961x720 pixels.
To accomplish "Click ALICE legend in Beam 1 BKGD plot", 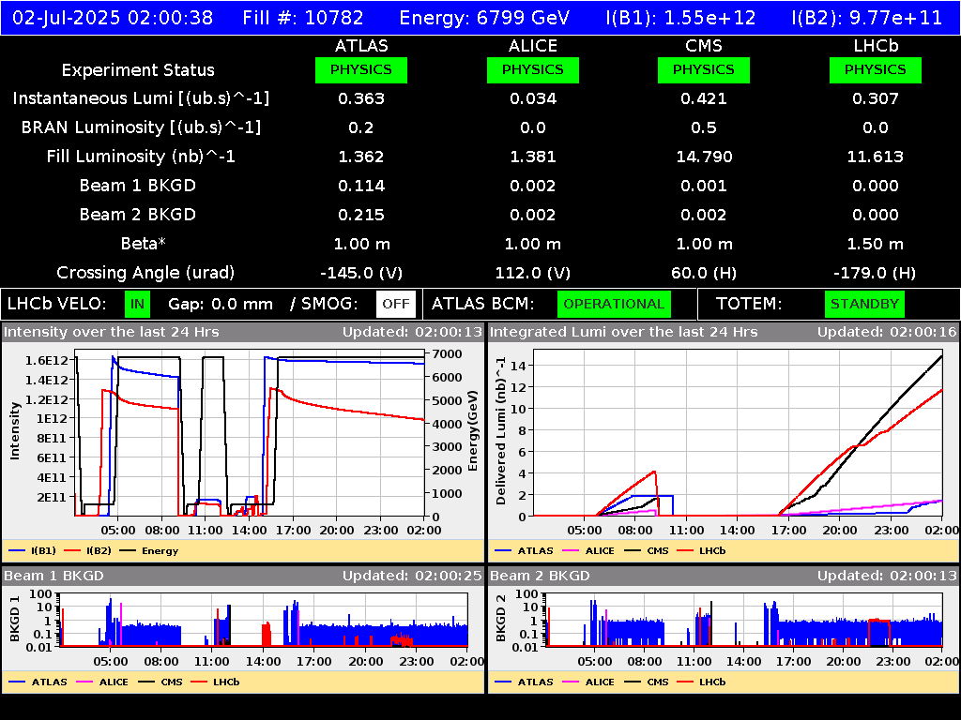I will tap(101, 682).
